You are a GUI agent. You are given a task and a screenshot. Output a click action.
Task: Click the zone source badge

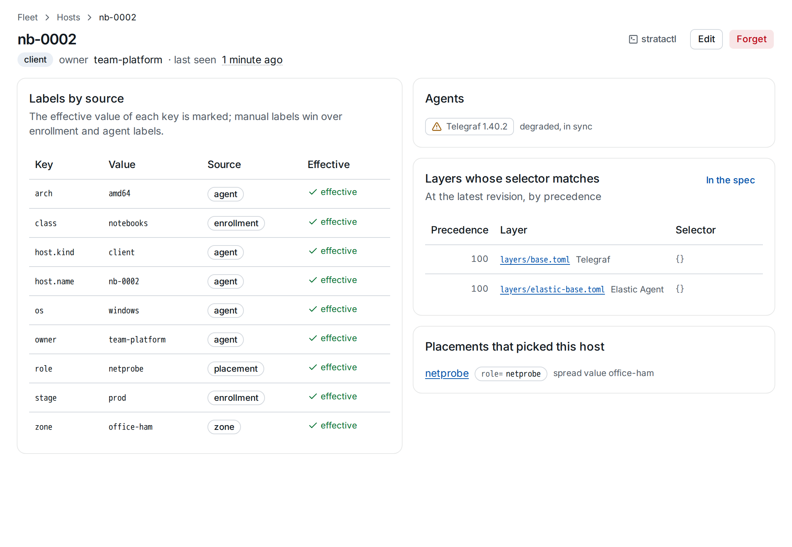[x=224, y=427]
